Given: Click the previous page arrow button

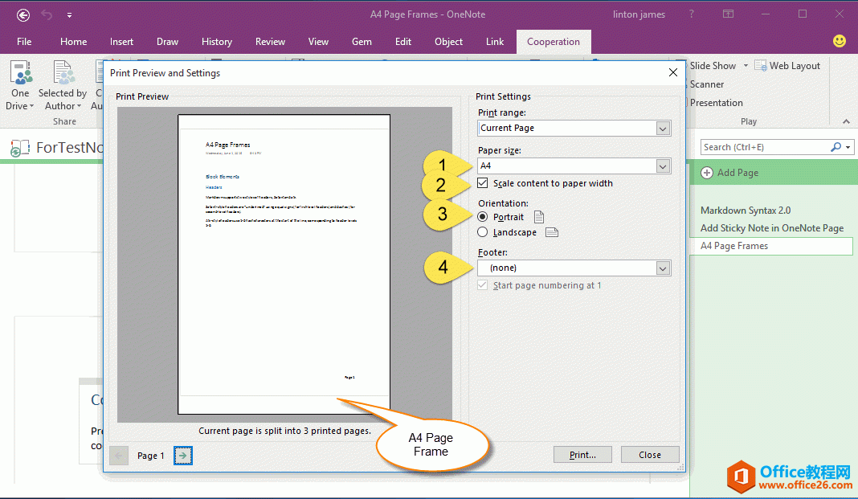Looking at the screenshot, I should point(119,456).
